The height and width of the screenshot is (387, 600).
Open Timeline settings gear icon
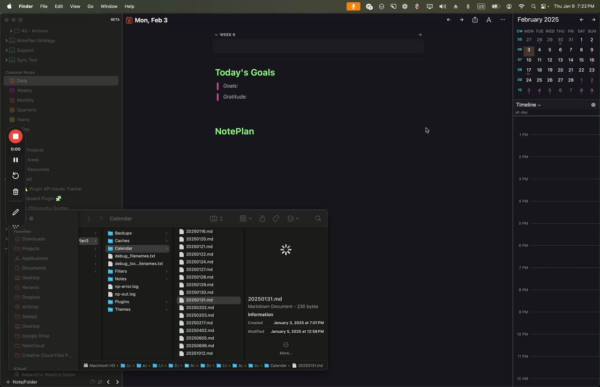[593, 105]
